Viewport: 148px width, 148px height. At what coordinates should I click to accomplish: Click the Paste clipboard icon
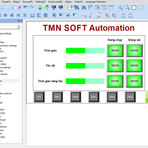(x=14, y=8)
